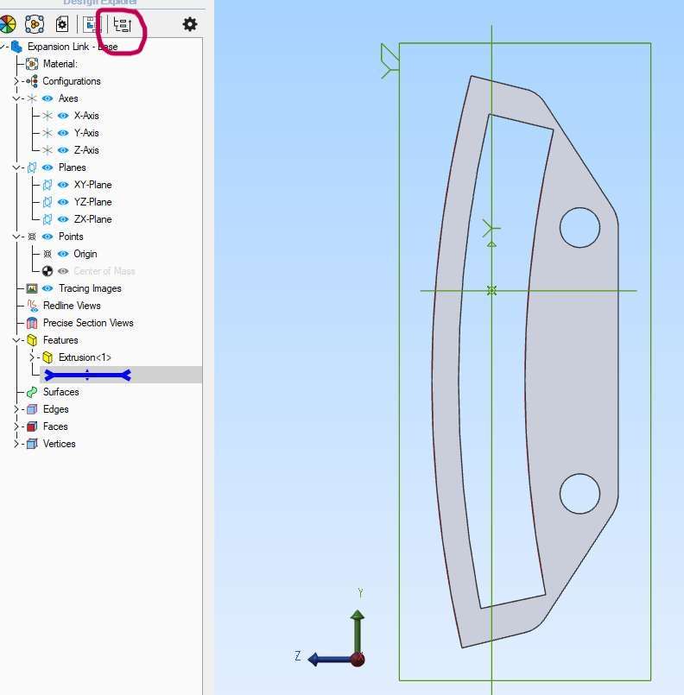684x695 pixels.
Task: Click the document properties gear-page icon
Action: tap(62, 24)
